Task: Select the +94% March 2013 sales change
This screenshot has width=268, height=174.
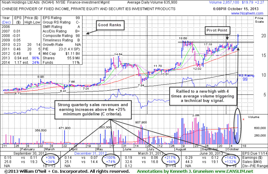Action: (171, 162)
